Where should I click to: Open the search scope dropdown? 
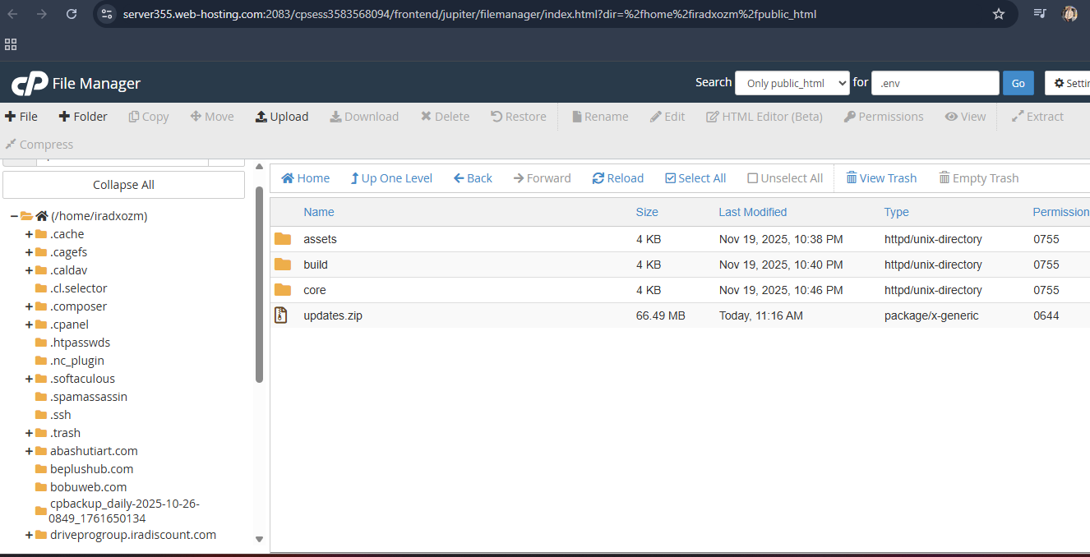[792, 83]
